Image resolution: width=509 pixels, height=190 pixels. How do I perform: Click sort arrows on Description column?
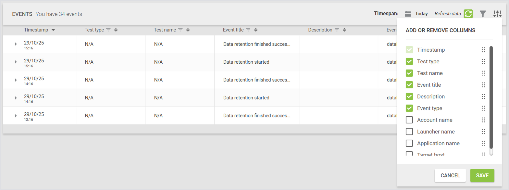click(344, 30)
